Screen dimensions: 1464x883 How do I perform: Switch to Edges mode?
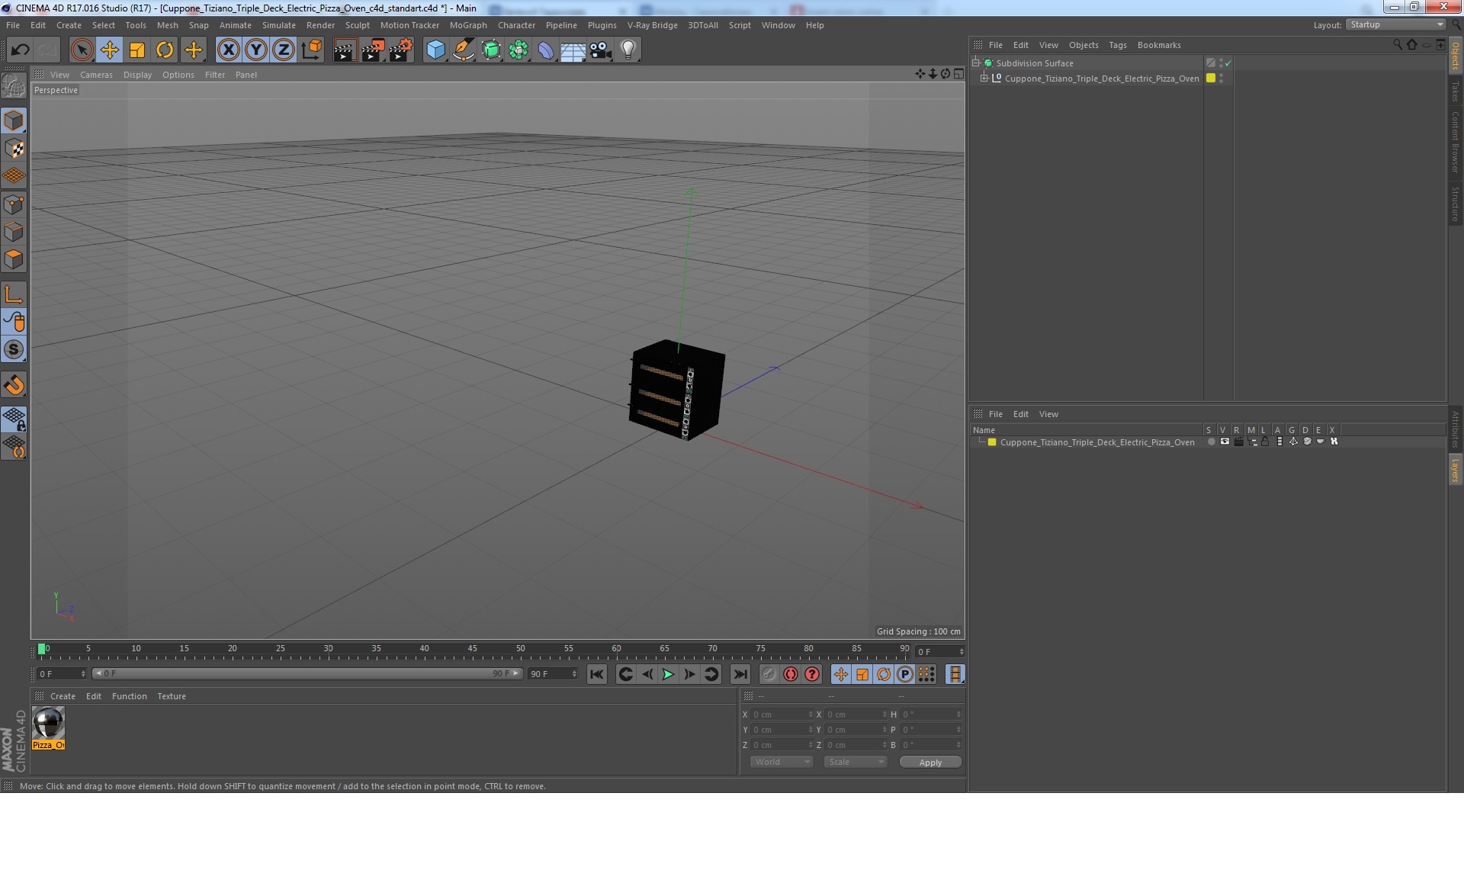pos(14,232)
